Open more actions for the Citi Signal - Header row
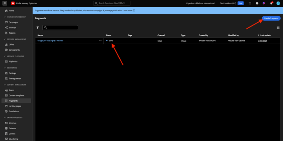The image size is (283, 141). (100, 41)
